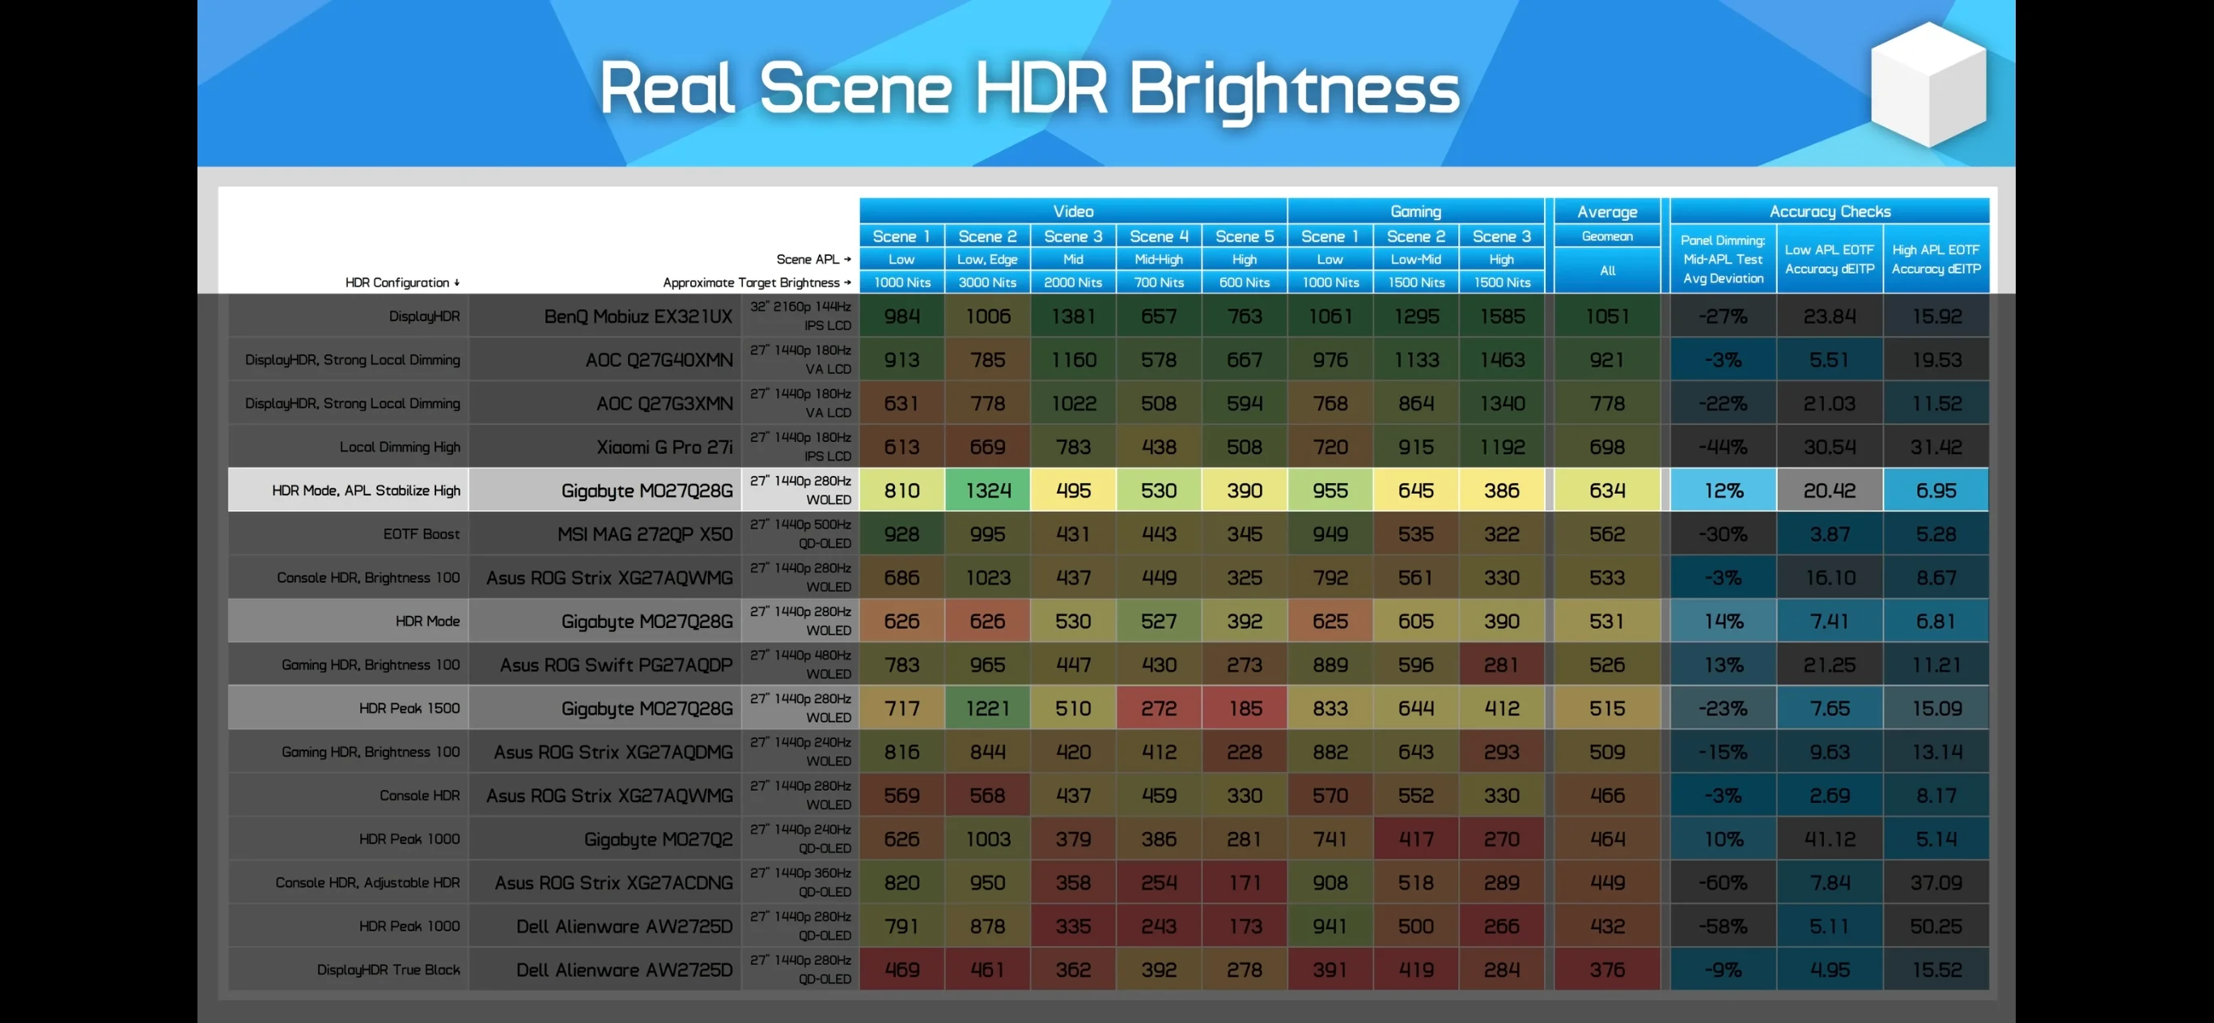Select the "Video" column group header
The width and height of the screenshot is (2214, 1023).
(1073, 210)
